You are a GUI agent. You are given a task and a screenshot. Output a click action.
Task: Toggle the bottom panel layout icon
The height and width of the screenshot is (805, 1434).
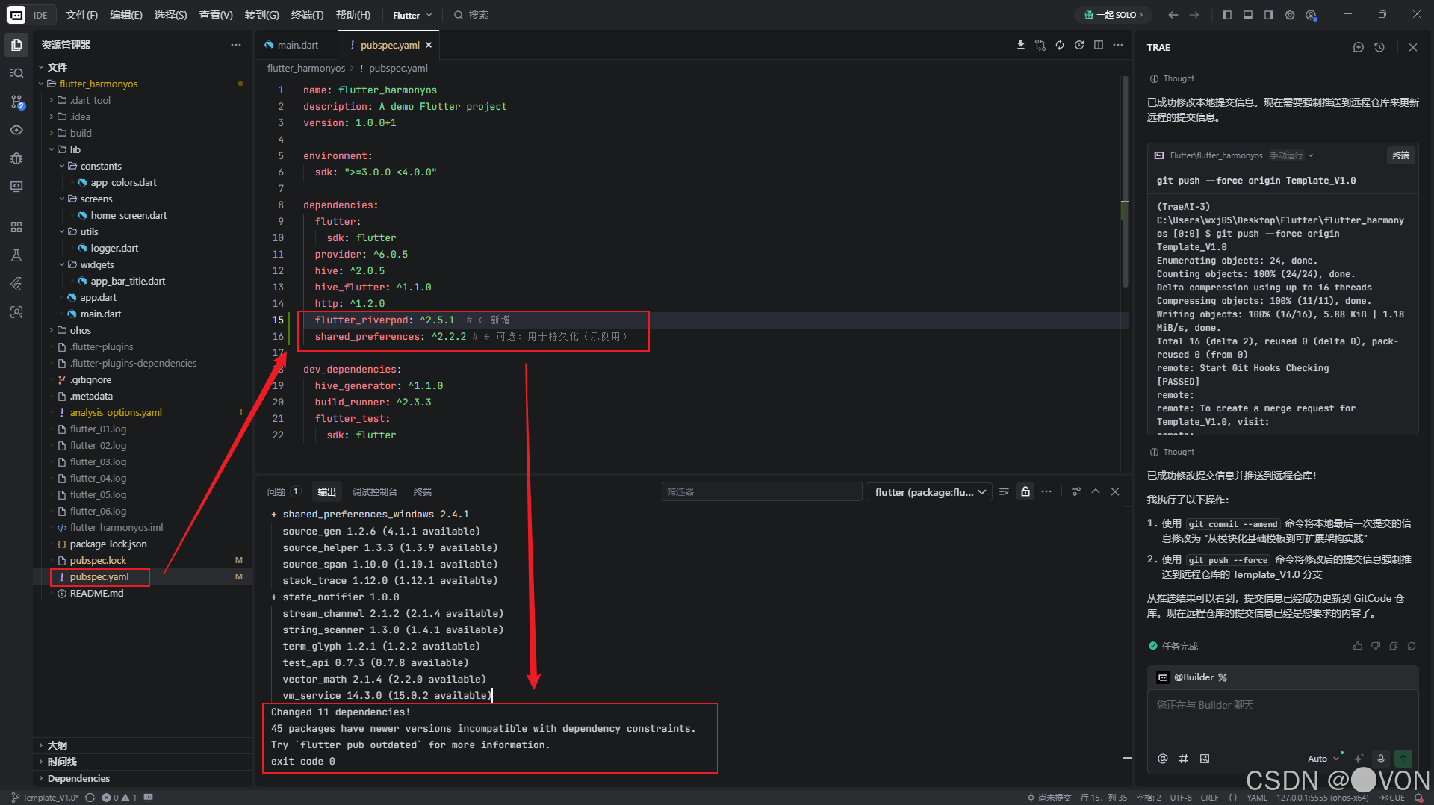[1248, 15]
